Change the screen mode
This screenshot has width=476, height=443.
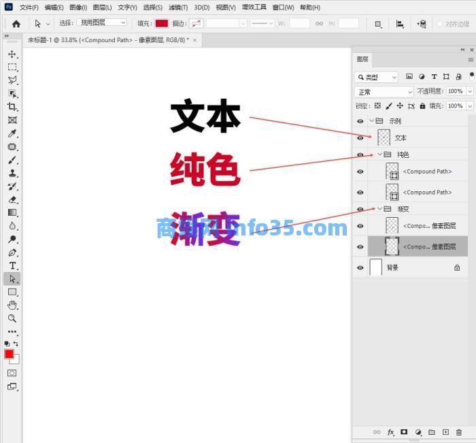click(x=12, y=387)
